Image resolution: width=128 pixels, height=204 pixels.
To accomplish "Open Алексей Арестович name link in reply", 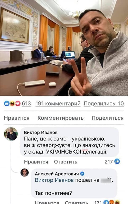I will tap(57, 174).
